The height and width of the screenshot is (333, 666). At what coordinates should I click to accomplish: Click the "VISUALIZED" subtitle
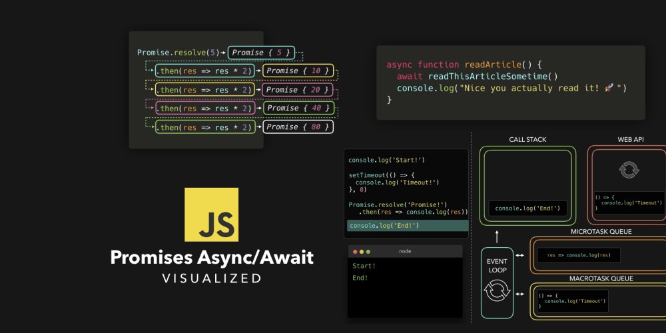tap(212, 278)
